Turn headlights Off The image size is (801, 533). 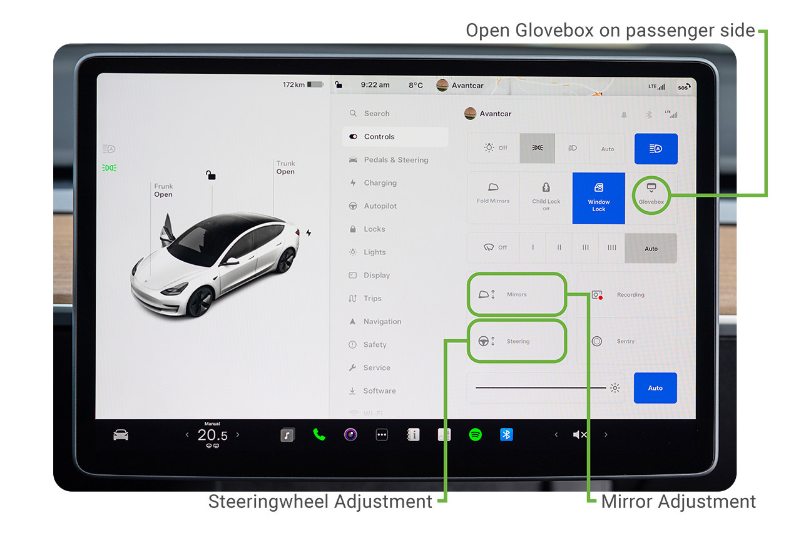pyautogui.click(x=495, y=148)
